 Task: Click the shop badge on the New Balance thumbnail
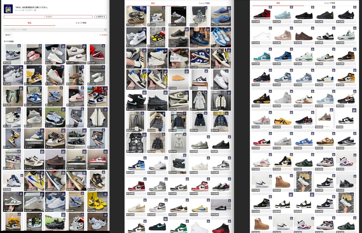[x=206, y=8]
